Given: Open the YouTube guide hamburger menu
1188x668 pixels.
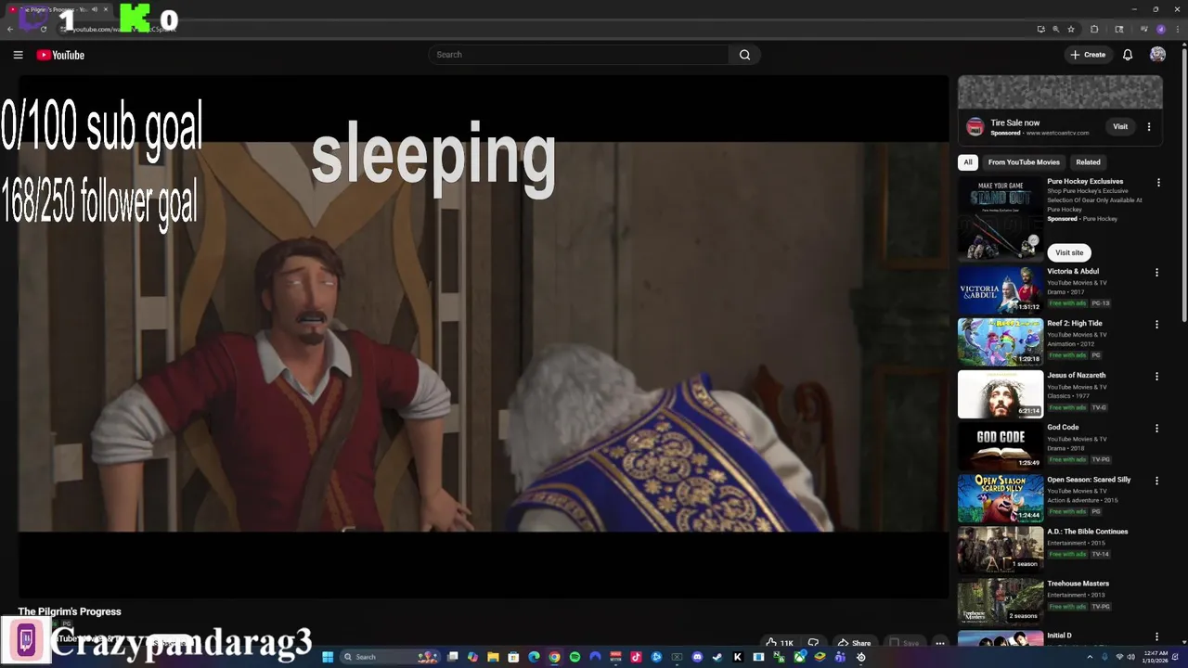Looking at the screenshot, I should (x=18, y=55).
